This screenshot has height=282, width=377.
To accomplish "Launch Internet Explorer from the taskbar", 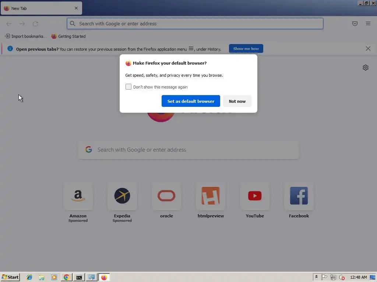I will [x=29, y=278].
